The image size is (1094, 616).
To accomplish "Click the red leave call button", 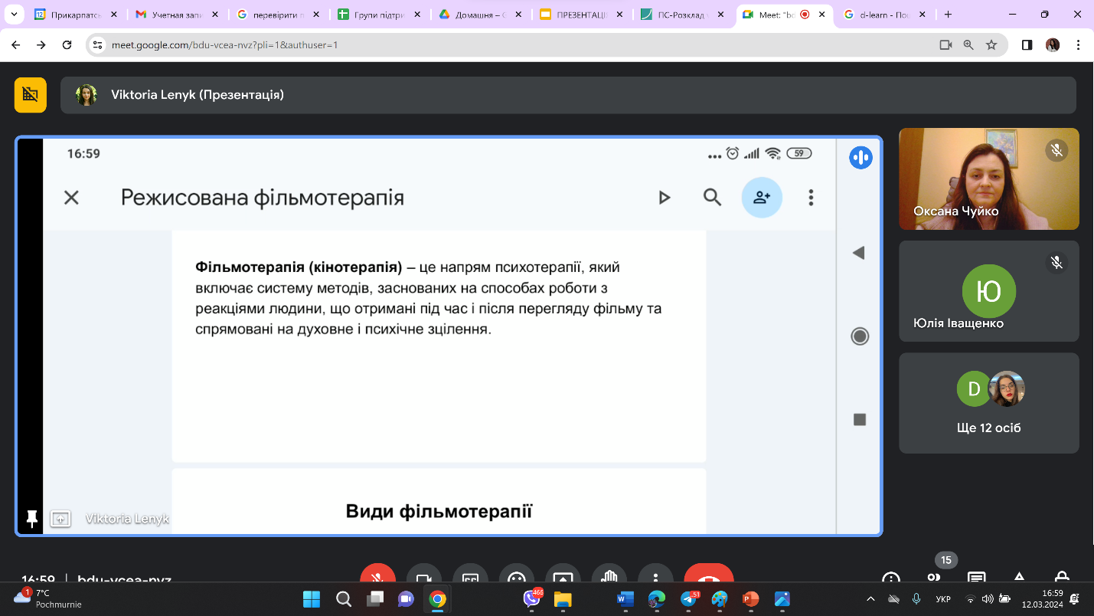I will click(x=708, y=576).
